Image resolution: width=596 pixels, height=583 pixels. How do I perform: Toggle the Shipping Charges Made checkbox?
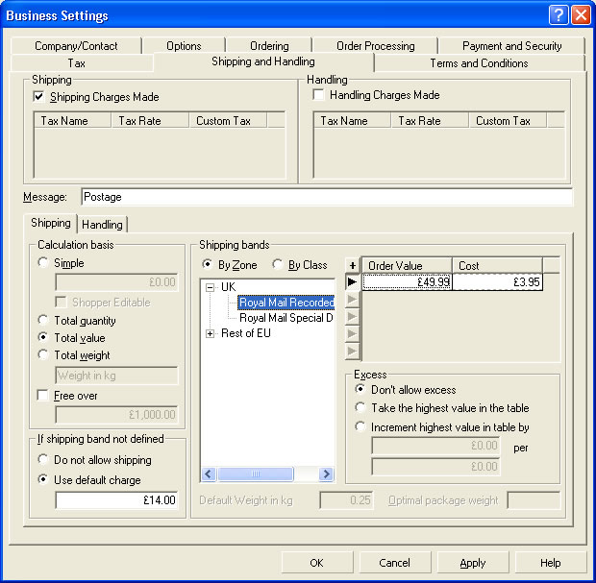[x=39, y=97]
